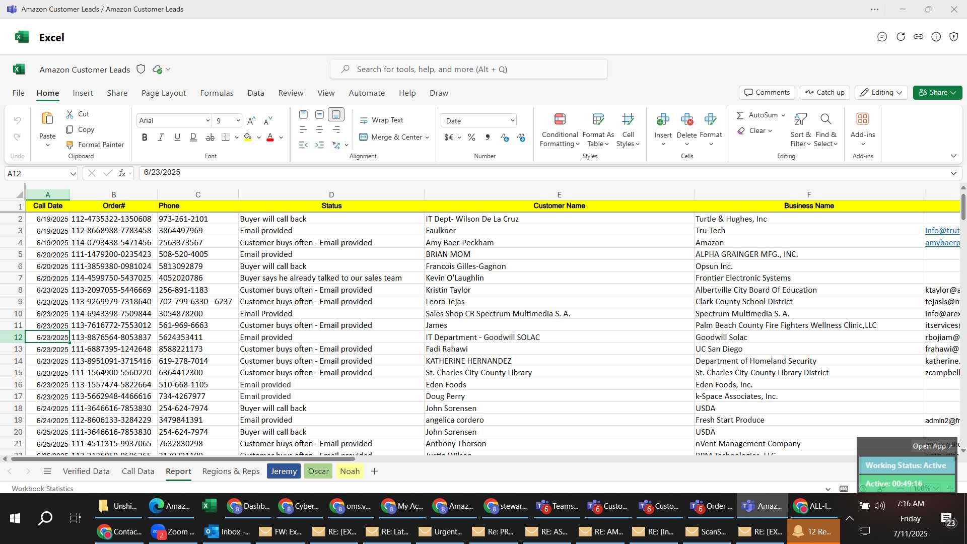This screenshot has height=544, width=967.
Task: Open the Editing mode dropdown
Action: click(881, 92)
